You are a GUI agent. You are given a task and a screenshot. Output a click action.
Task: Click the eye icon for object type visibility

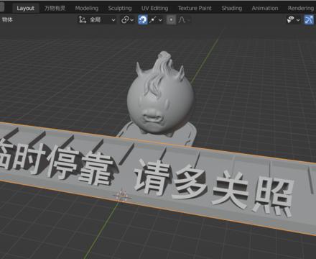[293, 19]
